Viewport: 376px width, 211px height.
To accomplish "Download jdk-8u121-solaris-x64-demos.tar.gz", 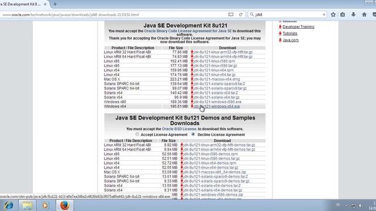I will [213, 190].
